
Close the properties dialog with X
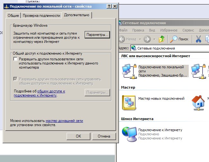click(x=115, y=6)
